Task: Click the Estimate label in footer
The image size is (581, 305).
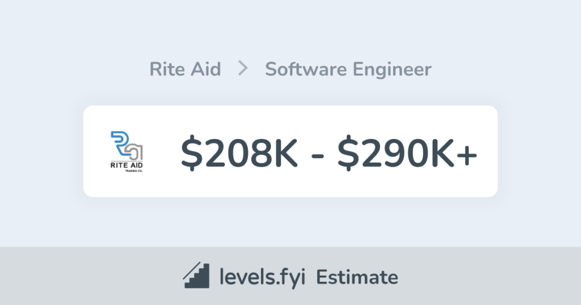Action: coord(357,277)
